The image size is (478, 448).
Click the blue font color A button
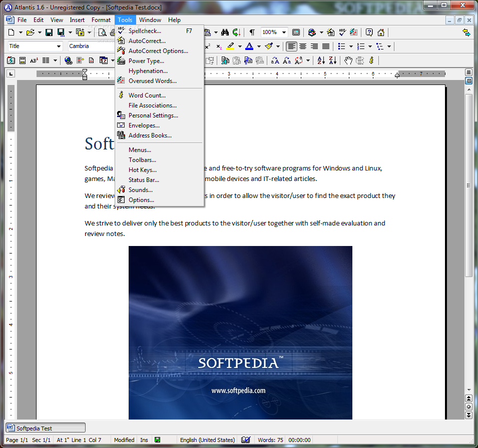[x=249, y=46]
